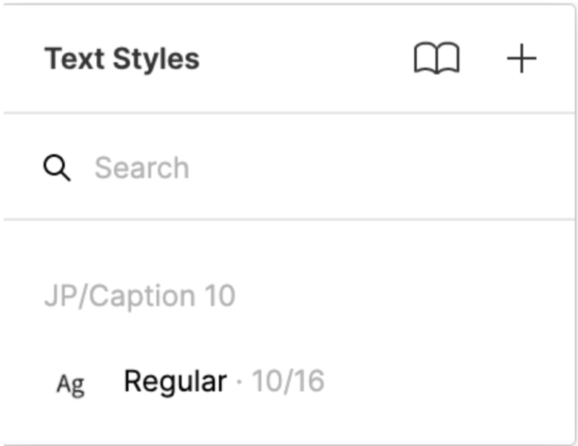
Task: Click the Text Styles heading text
Action: pos(122,59)
